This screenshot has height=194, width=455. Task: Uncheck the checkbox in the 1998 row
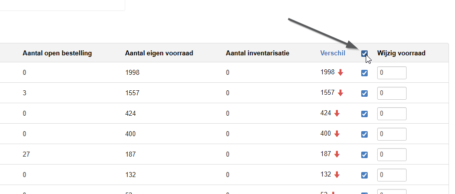364,73
